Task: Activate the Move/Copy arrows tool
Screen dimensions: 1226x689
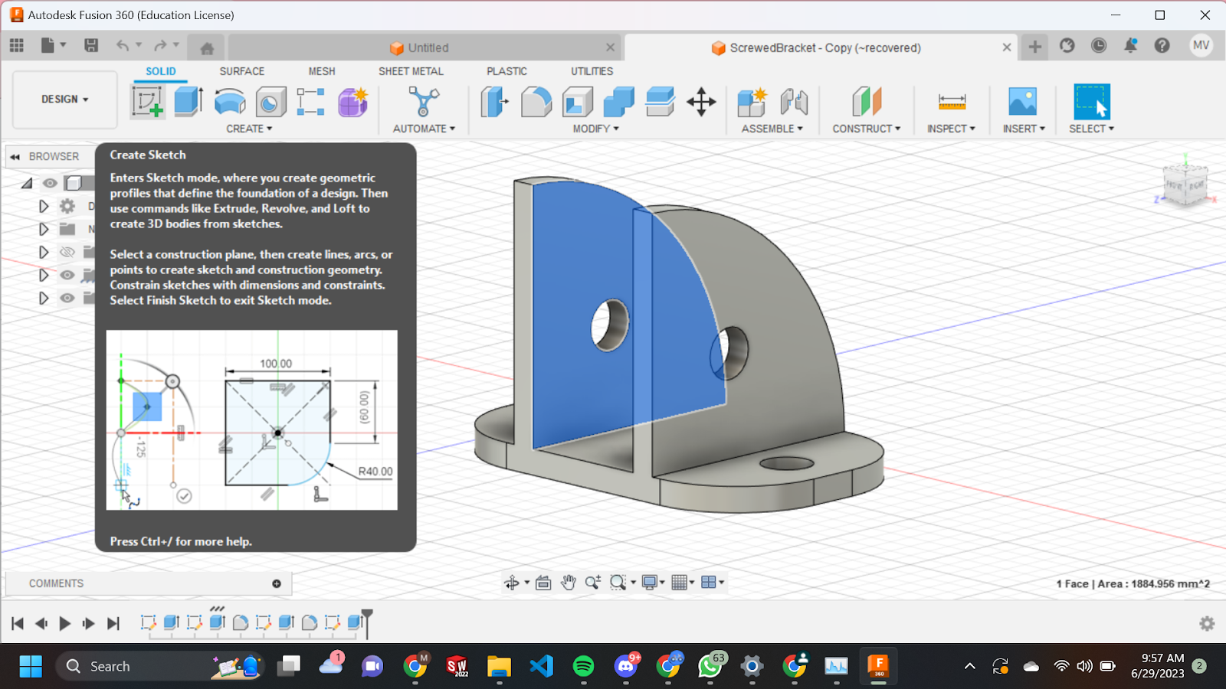Action: [701, 101]
